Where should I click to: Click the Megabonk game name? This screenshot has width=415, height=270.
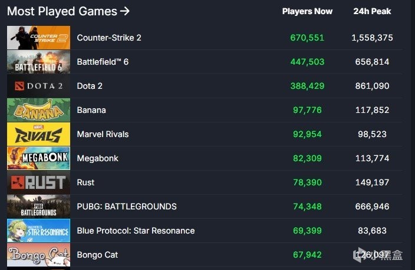[97, 158]
